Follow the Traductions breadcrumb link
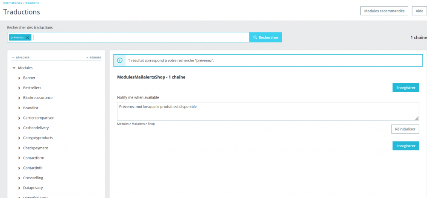427x198 pixels. 31,3
